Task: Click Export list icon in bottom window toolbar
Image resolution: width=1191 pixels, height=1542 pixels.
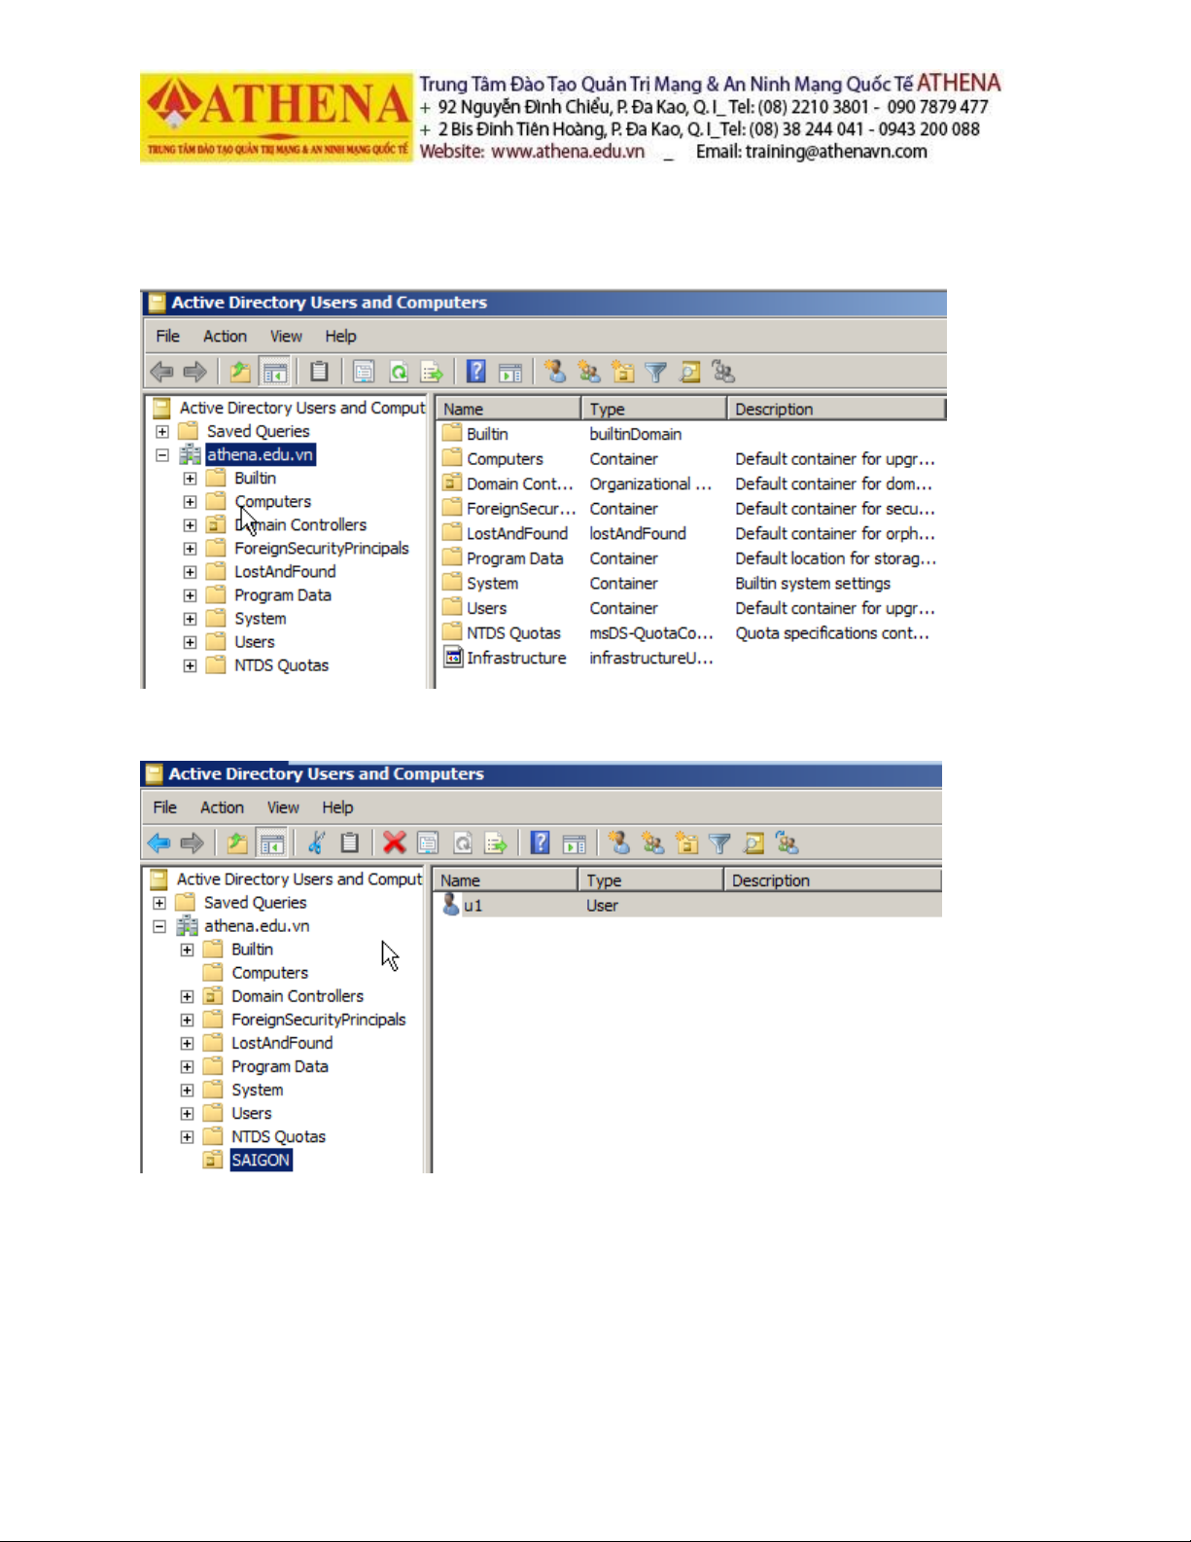Action: click(x=496, y=843)
